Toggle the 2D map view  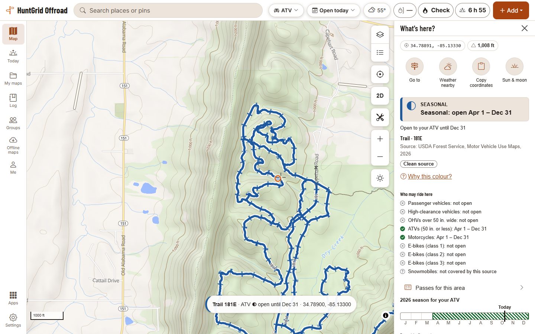point(380,96)
